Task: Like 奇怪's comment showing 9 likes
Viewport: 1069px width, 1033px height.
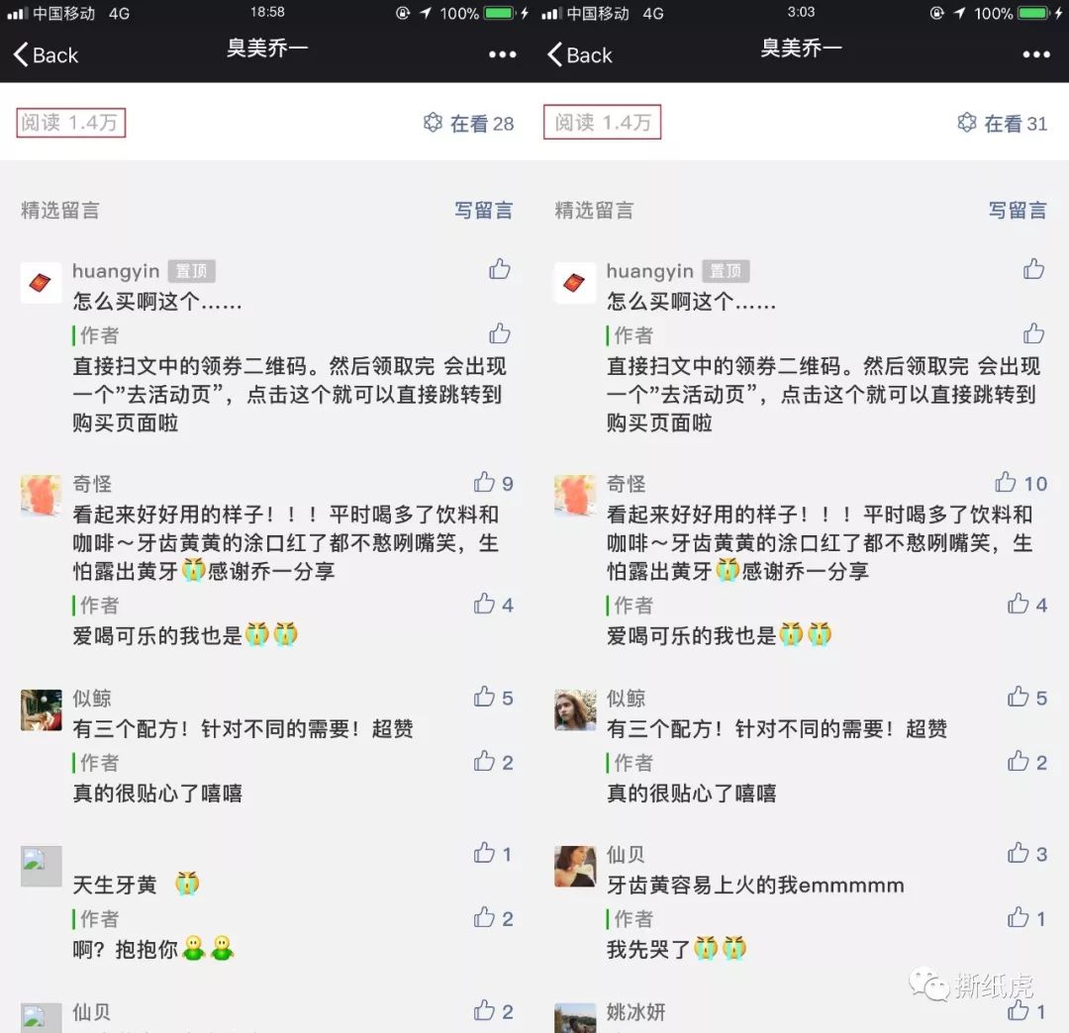Action: [x=484, y=483]
